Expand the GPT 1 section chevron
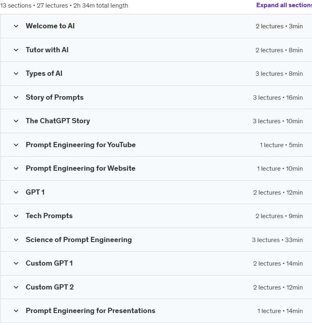 pyautogui.click(x=16, y=192)
